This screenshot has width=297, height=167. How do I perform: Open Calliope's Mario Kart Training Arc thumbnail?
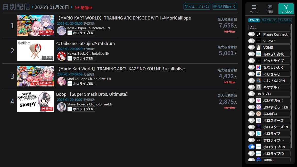(x=36, y=76)
